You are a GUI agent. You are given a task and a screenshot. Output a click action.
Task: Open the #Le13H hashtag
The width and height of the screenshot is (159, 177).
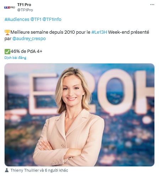[x=99, y=32]
